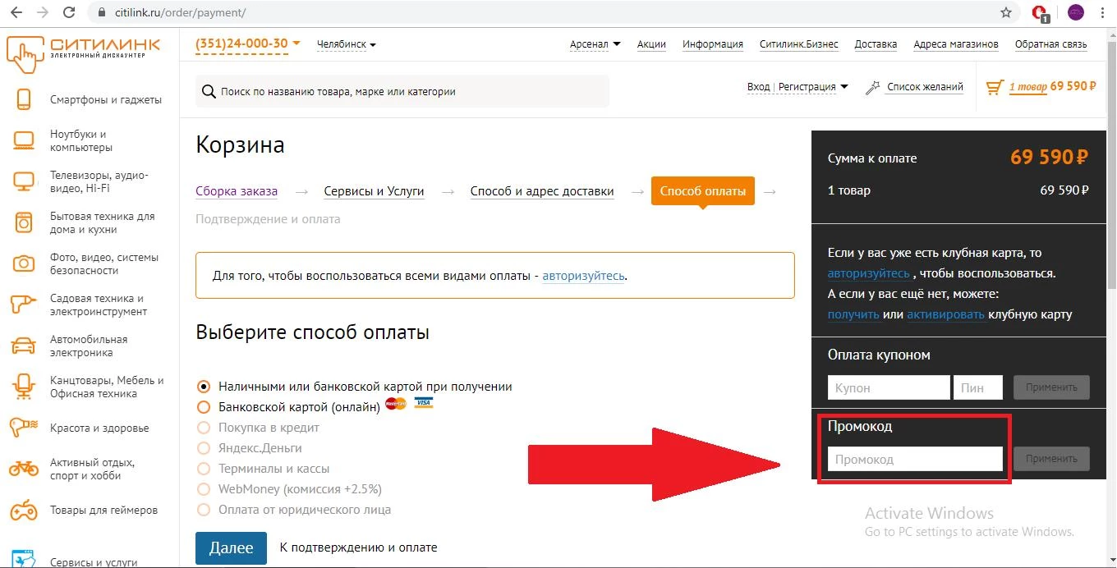Click the Далее button
1117x568 pixels.
[x=231, y=547]
